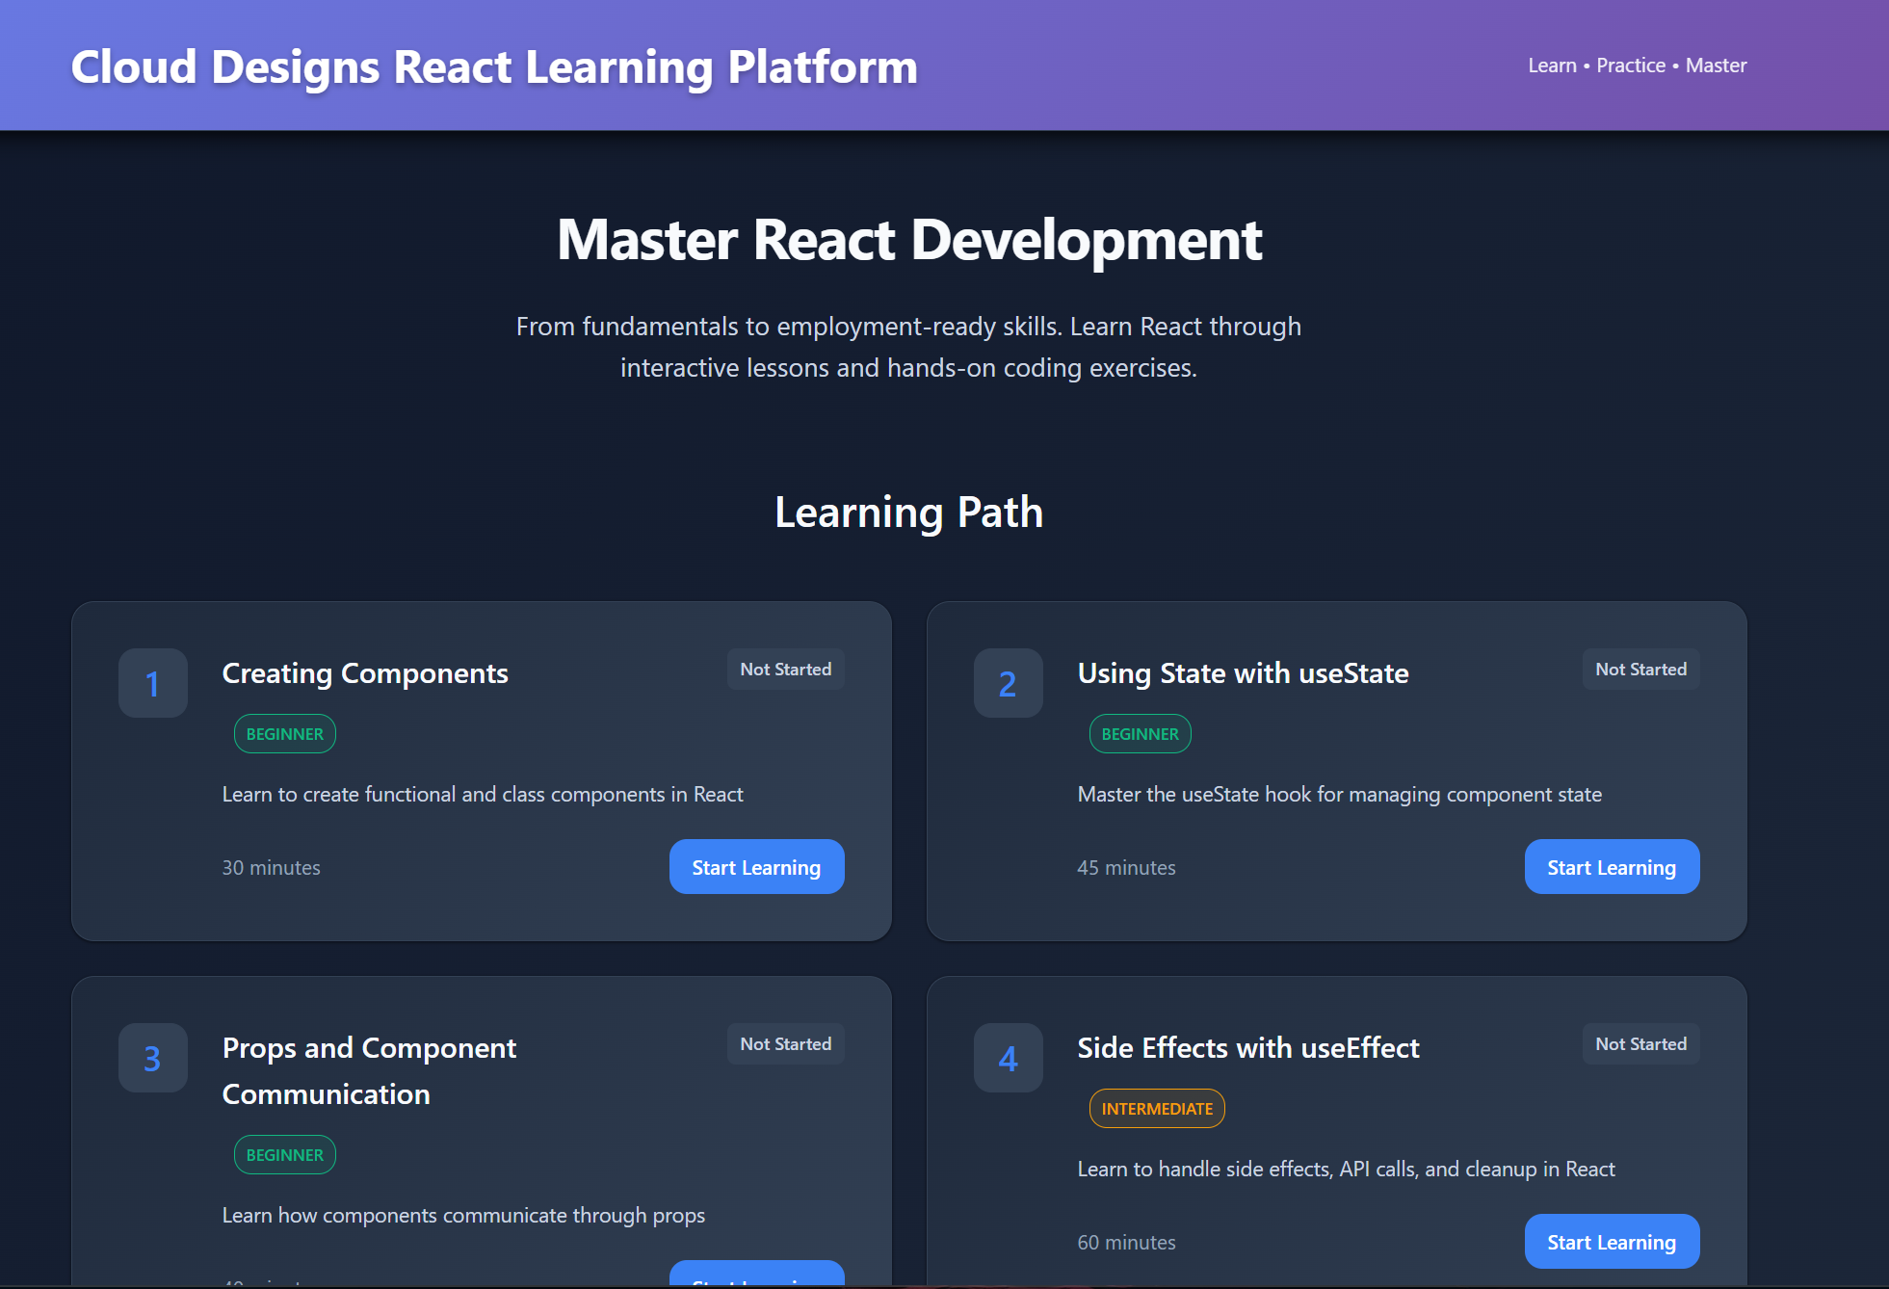Screen dimensions: 1889x1289
Task: Click the step 2 number badge
Action: (1008, 683)
